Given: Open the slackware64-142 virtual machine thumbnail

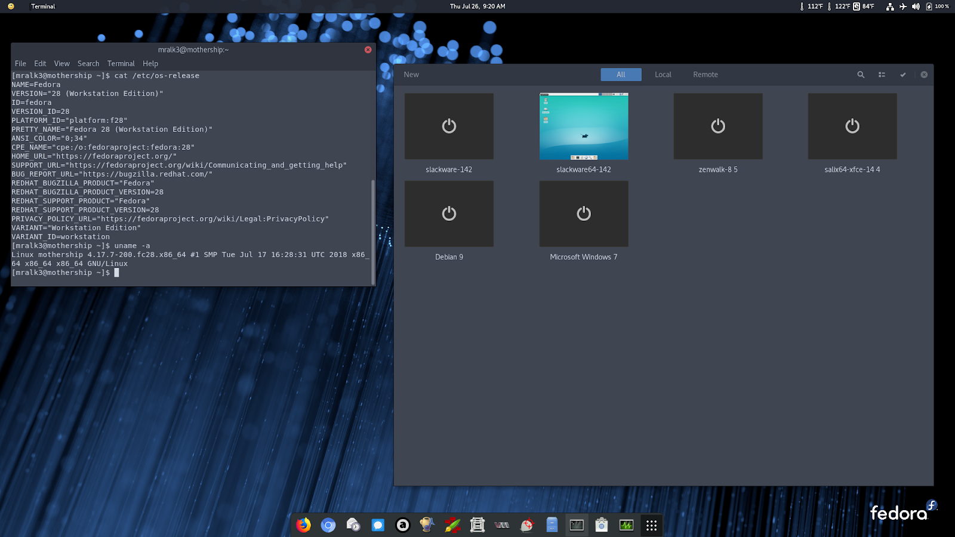Looking at the screenshot, I should click(x=584, y=126).
